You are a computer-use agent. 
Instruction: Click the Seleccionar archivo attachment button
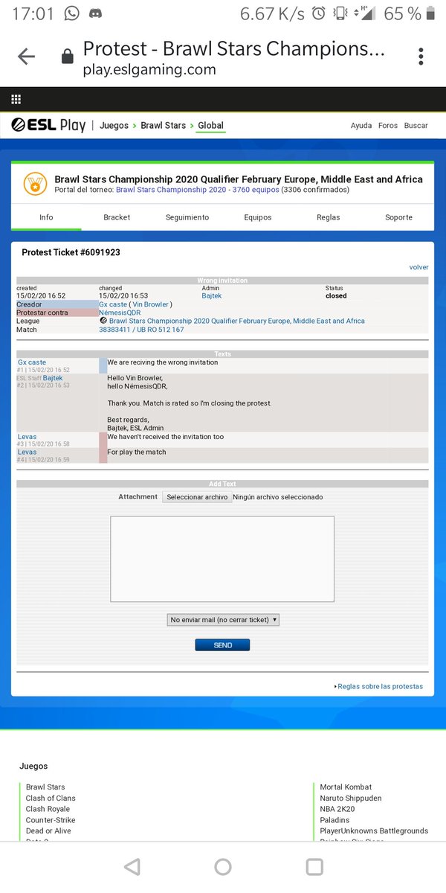[197, 497]
